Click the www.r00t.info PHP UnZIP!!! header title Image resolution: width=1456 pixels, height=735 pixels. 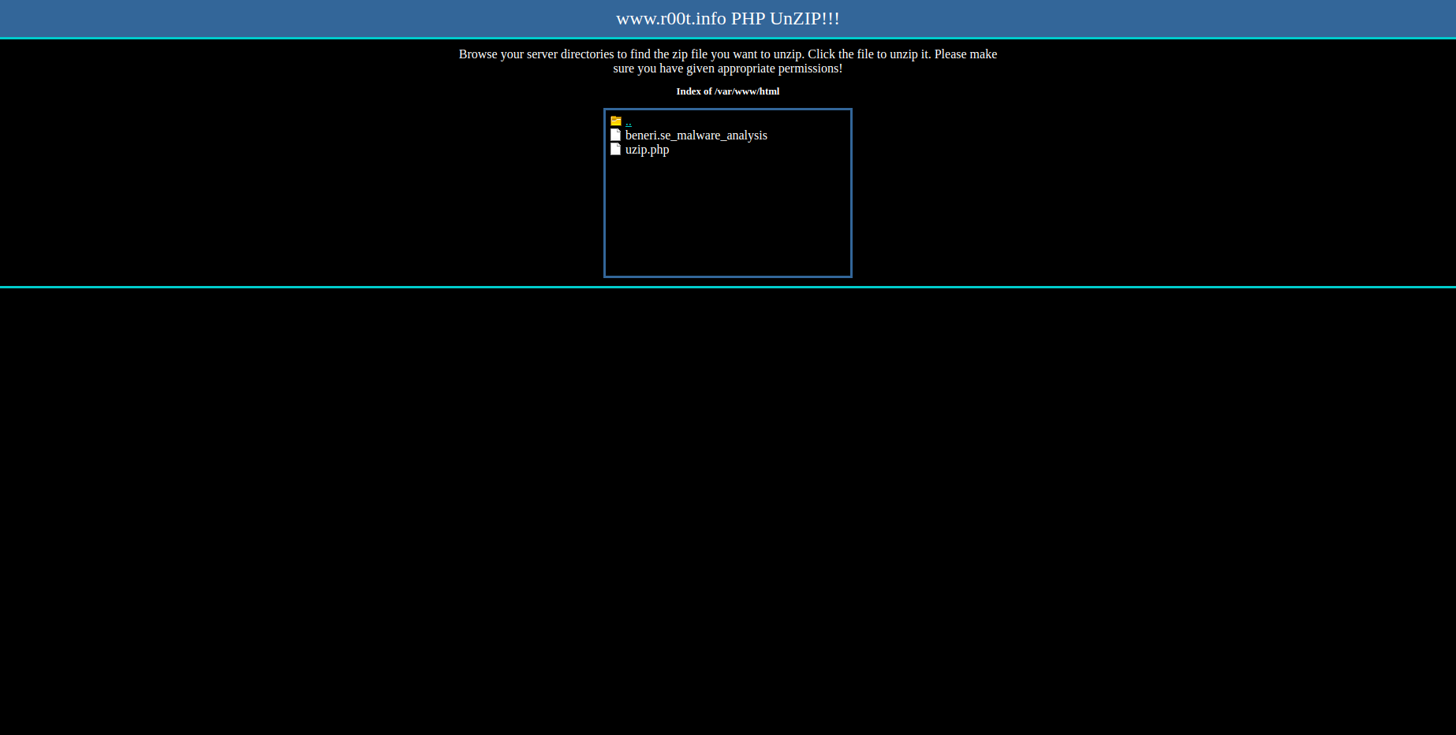point(728,18)
